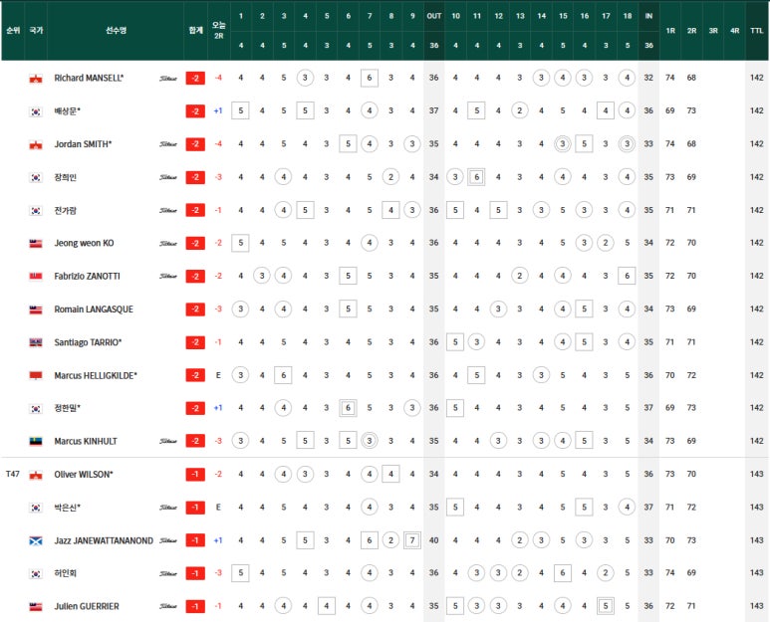770x622 pixels.
Task: Click the IN column header
Action: 648,16
